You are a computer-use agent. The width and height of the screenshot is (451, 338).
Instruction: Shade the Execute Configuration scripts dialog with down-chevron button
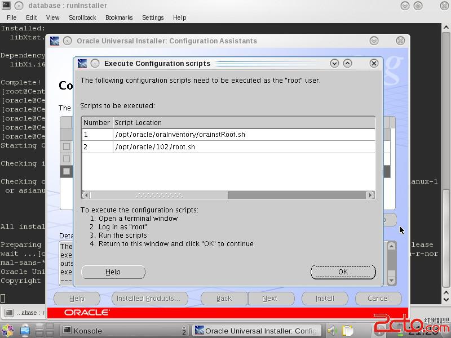334,63
